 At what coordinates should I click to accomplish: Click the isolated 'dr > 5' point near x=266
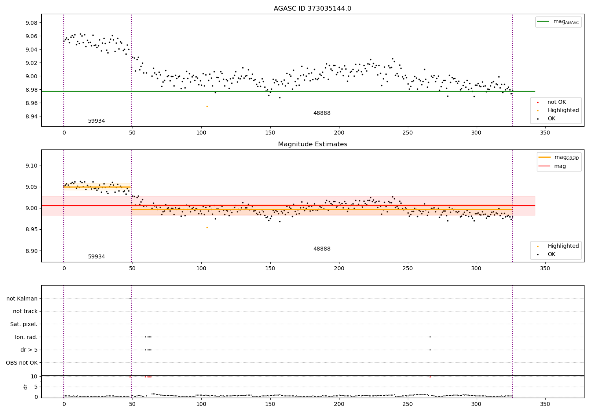click(430, 350)
